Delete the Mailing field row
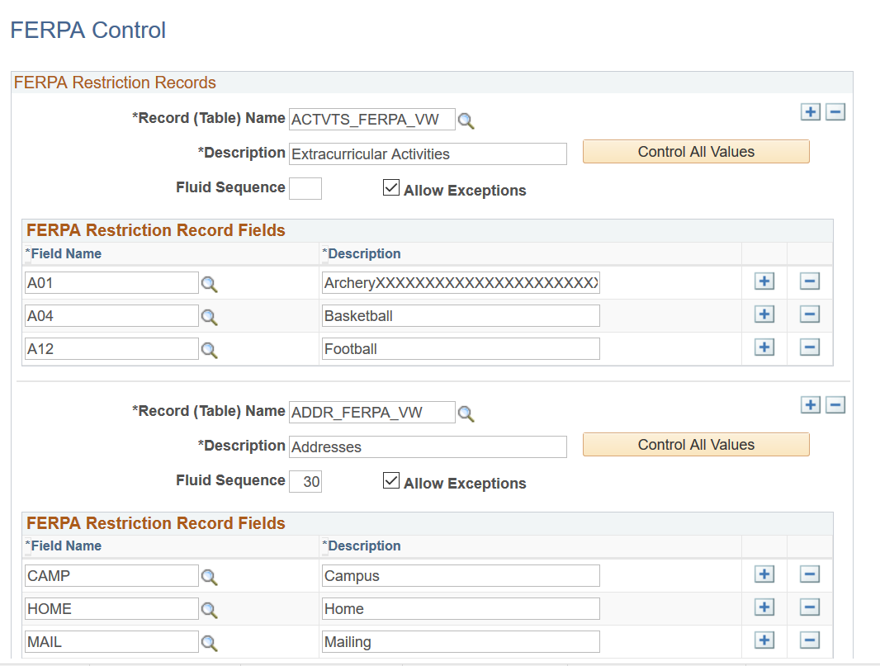This screenshot has width=880, height=666. point(808,640)
